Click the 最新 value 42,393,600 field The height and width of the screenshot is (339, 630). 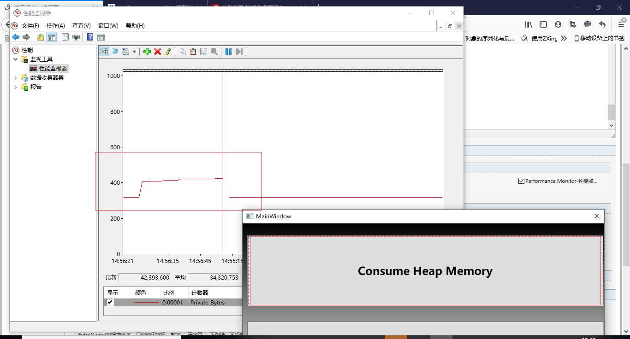[x=144, y=278]
